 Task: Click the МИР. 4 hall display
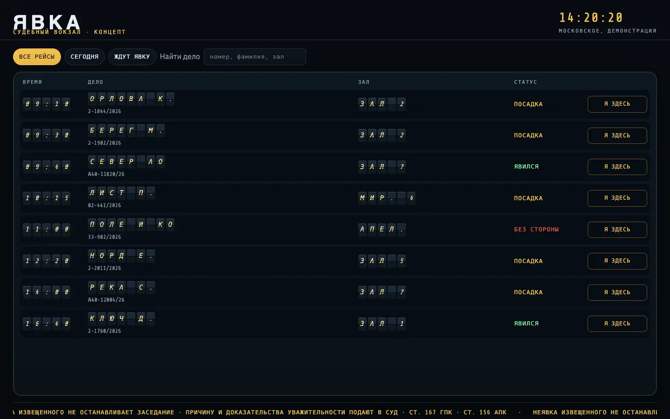coord(387,198)
